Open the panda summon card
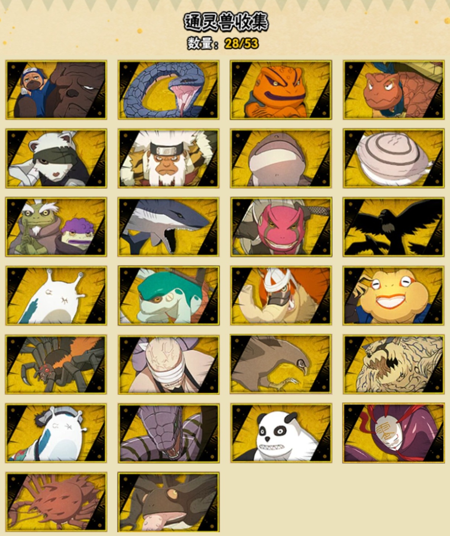 tap(281, 433)
